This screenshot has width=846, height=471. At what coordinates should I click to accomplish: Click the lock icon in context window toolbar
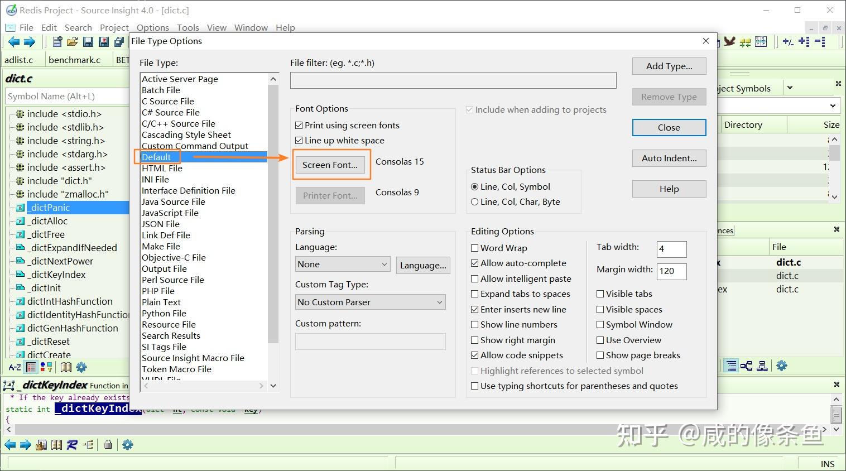tap(108, 445)
